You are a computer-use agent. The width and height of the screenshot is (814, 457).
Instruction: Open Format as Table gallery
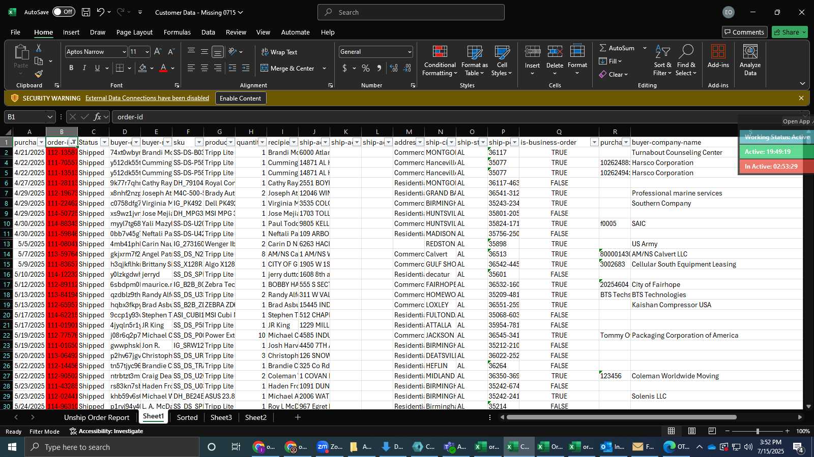pos(475,61)
